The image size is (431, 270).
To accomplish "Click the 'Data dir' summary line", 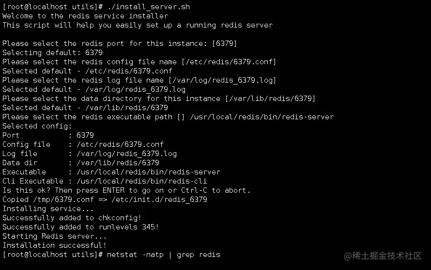I will [x=81, y=163].
